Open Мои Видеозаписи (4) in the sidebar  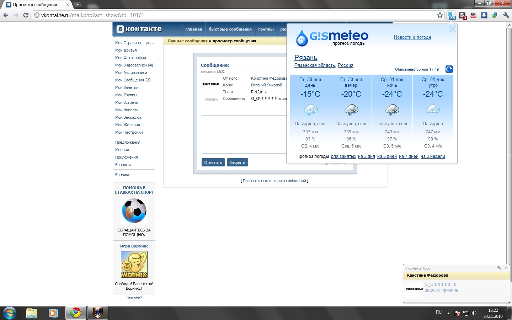[134, 65]
